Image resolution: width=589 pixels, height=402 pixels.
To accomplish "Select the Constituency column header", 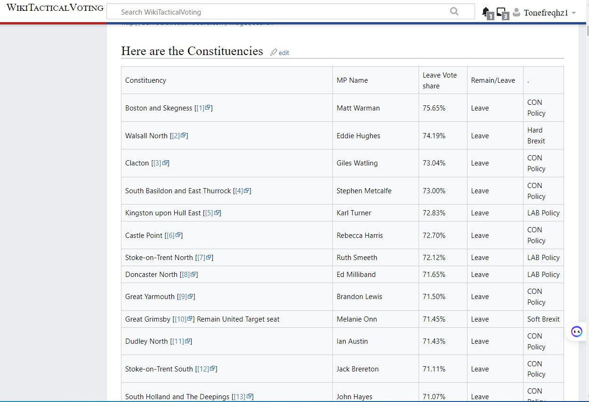I will click(x=227, y=80).
